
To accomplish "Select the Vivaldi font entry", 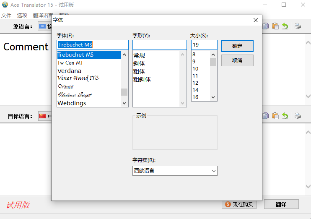I will [x=89, y=86].
